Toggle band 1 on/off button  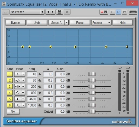coord(10,74)
